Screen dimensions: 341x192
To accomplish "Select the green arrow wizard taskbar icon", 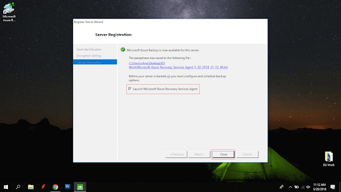I will pyautogui.click(x=80, y=187).
